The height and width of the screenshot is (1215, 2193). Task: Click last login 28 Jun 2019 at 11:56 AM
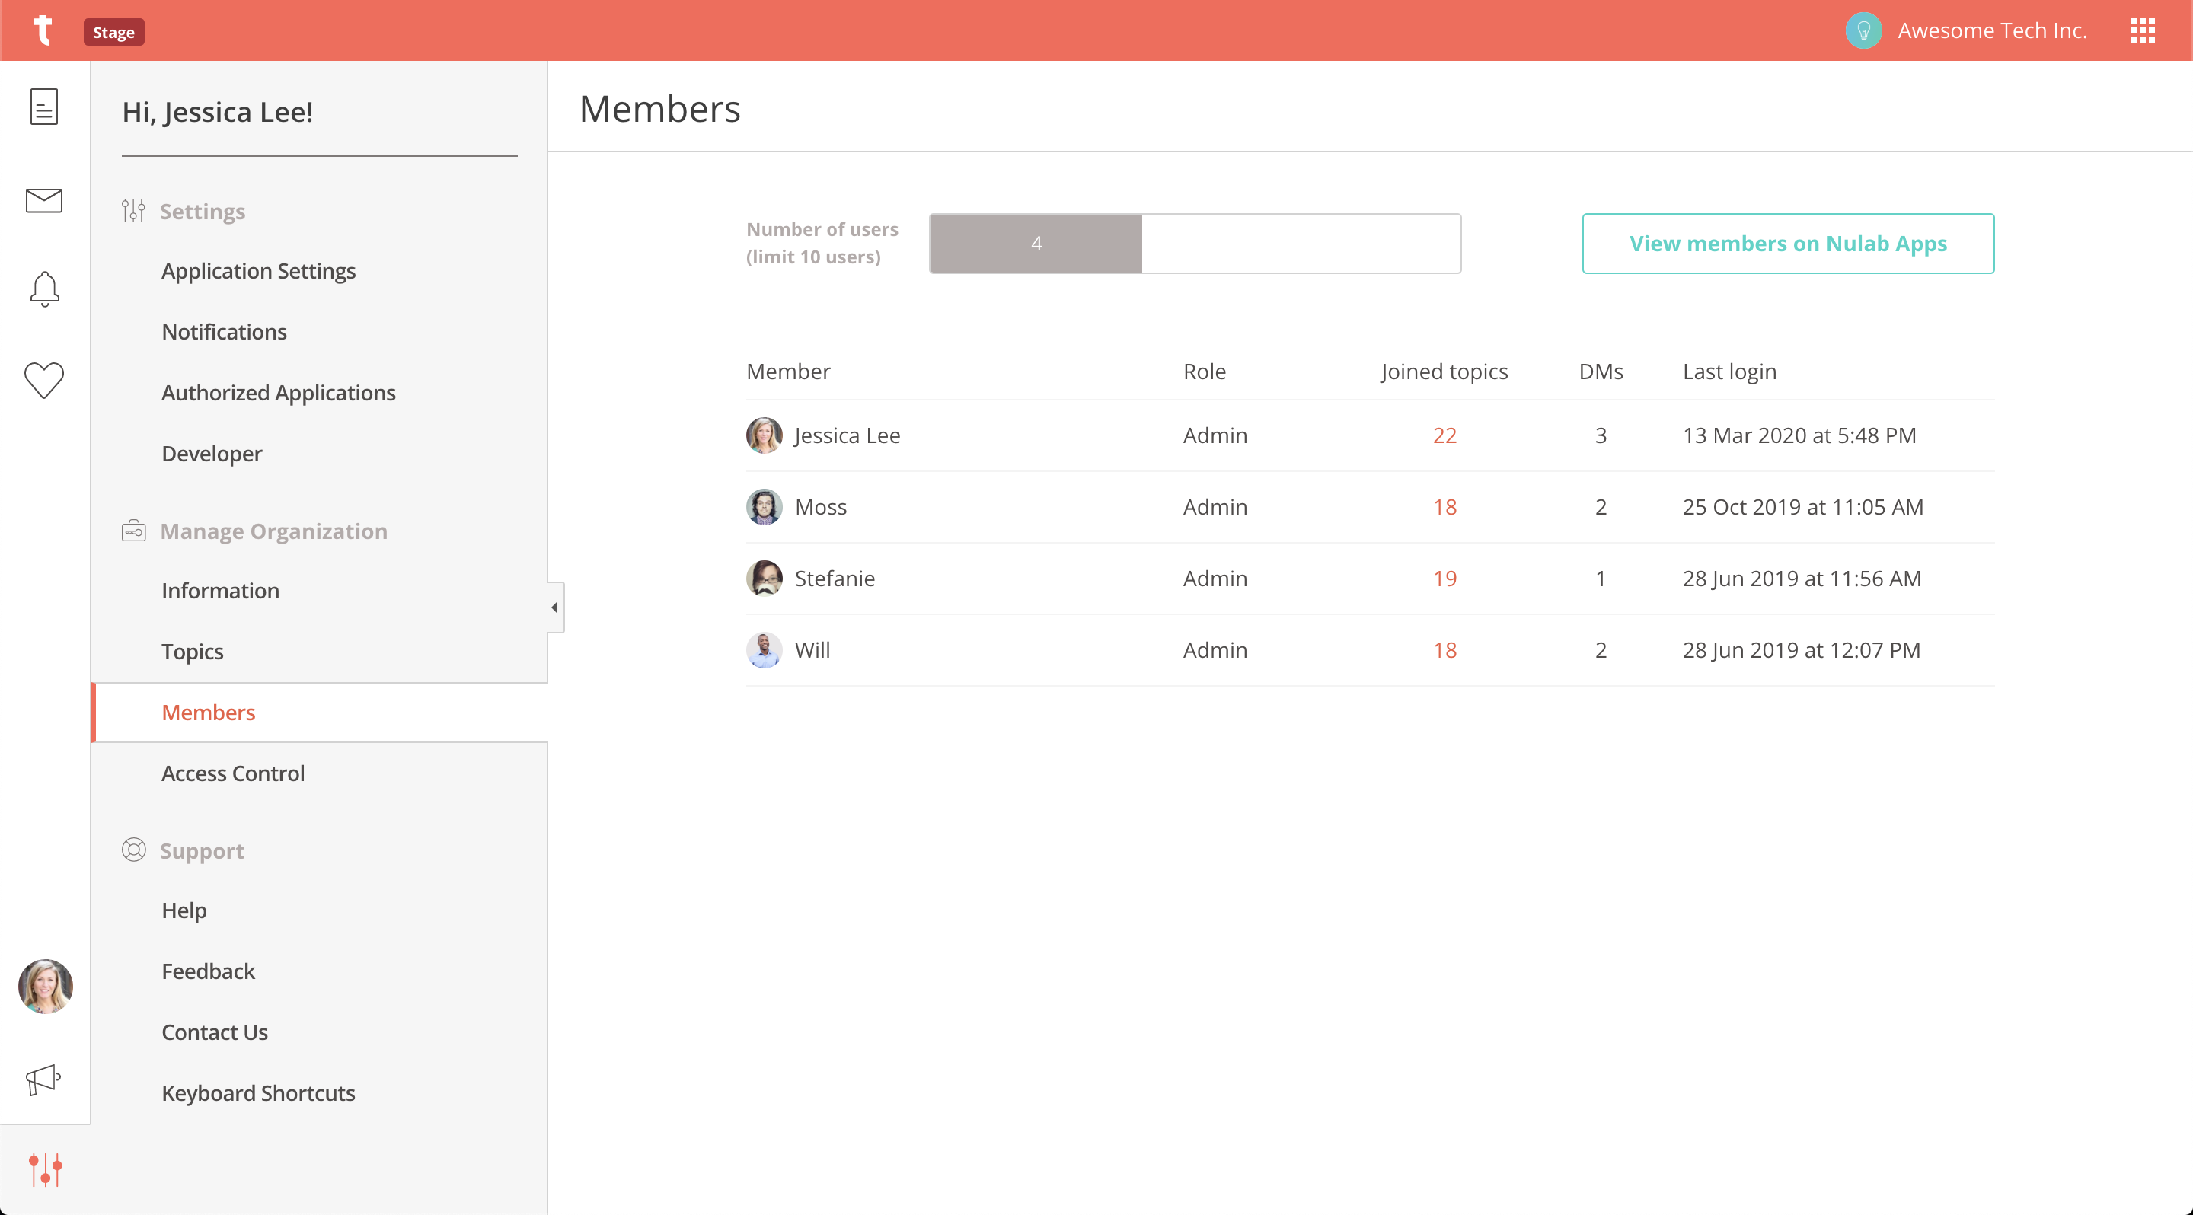pos(1802,579)
